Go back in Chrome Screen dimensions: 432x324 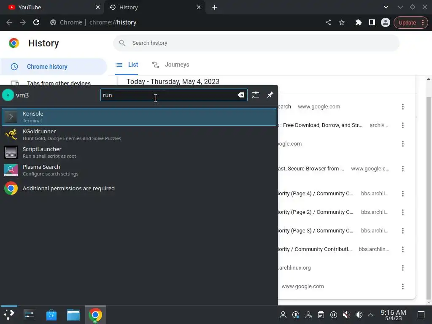pyautogui.click(x=9, y=22)
